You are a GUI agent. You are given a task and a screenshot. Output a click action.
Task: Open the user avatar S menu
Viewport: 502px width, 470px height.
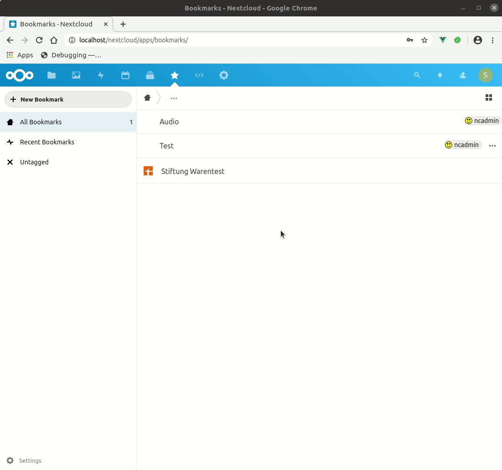click(x=485, y=75)
